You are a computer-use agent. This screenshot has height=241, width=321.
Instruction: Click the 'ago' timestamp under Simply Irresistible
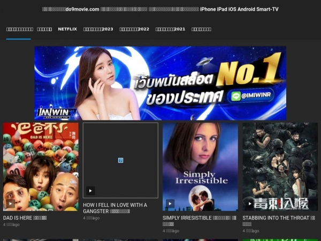171,231
